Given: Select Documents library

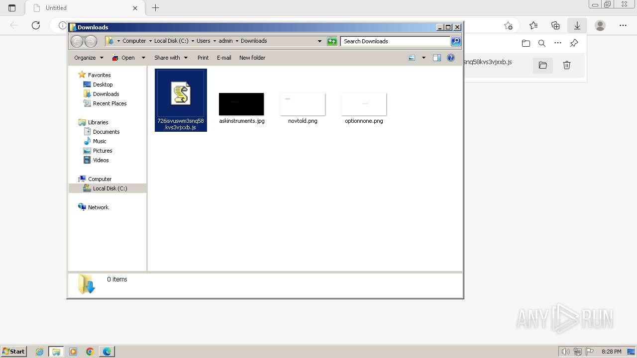Looking at the screenshot, I should pos(106,132).
